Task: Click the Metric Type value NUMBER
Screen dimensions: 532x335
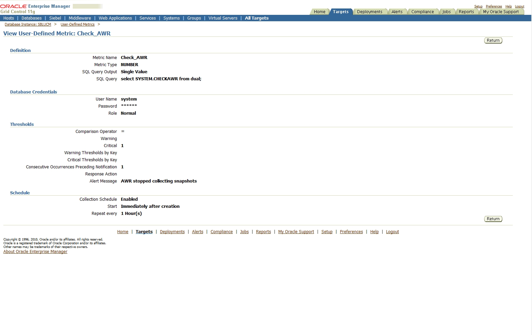Action: (129, 65)
